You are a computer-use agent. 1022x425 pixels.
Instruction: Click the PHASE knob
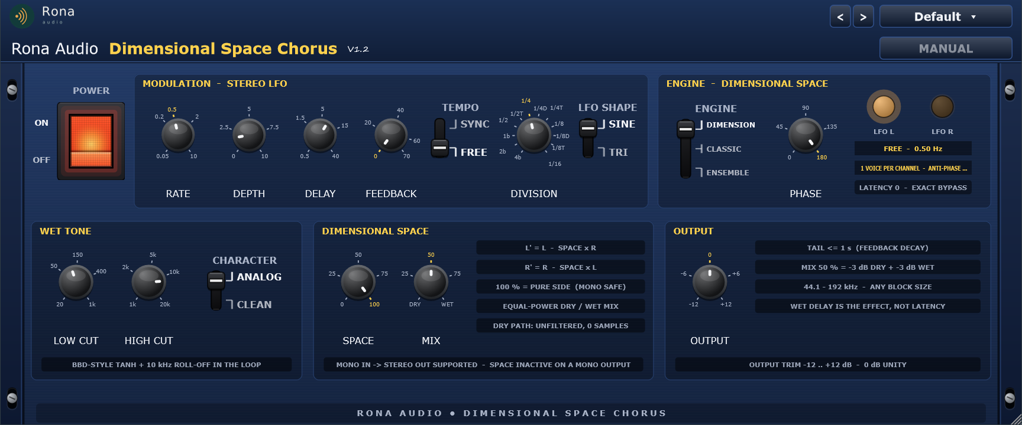tap(806, 135)
